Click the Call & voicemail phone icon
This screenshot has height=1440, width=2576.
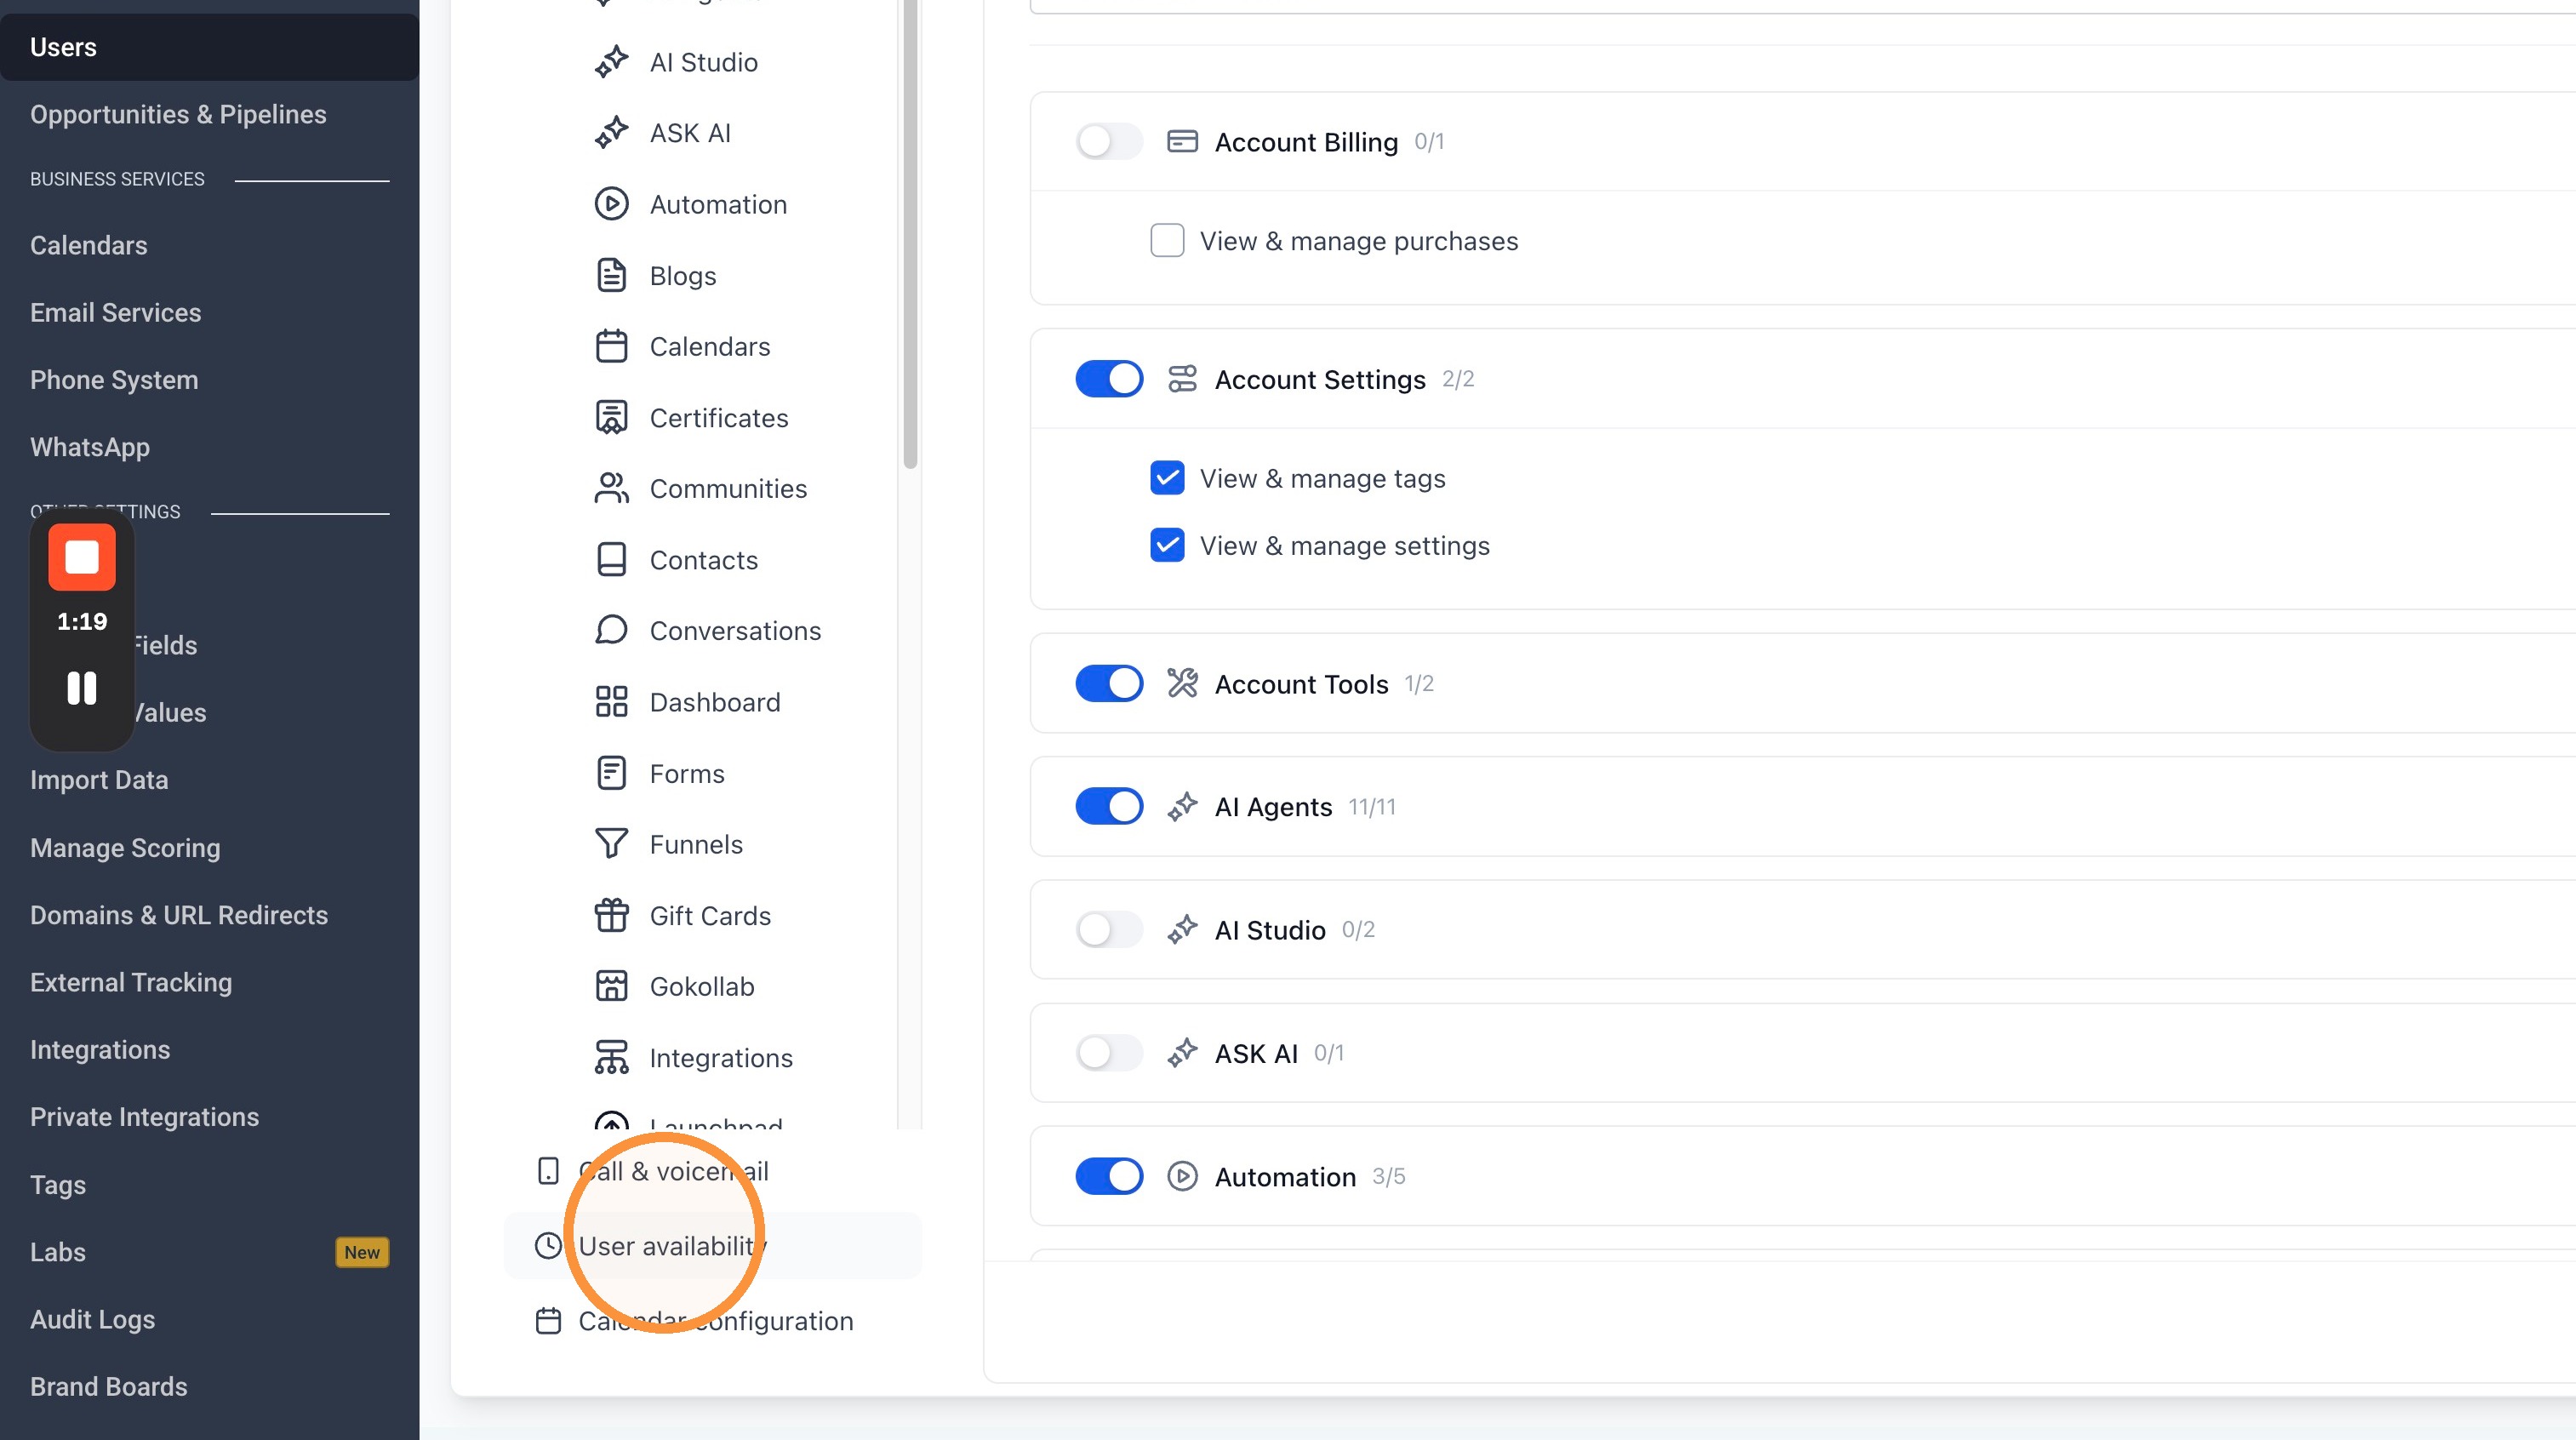click(x=548, y=1171)
